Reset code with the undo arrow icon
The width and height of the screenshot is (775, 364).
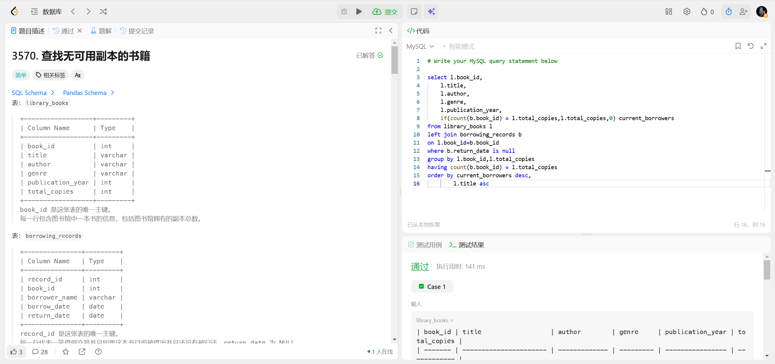click(750, 46)
